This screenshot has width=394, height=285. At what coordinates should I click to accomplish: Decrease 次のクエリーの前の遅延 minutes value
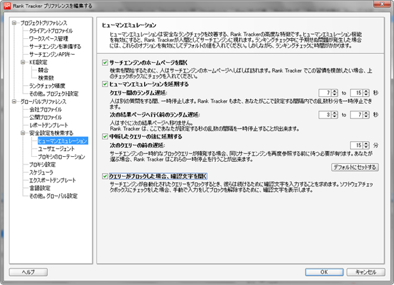(366, 147)
